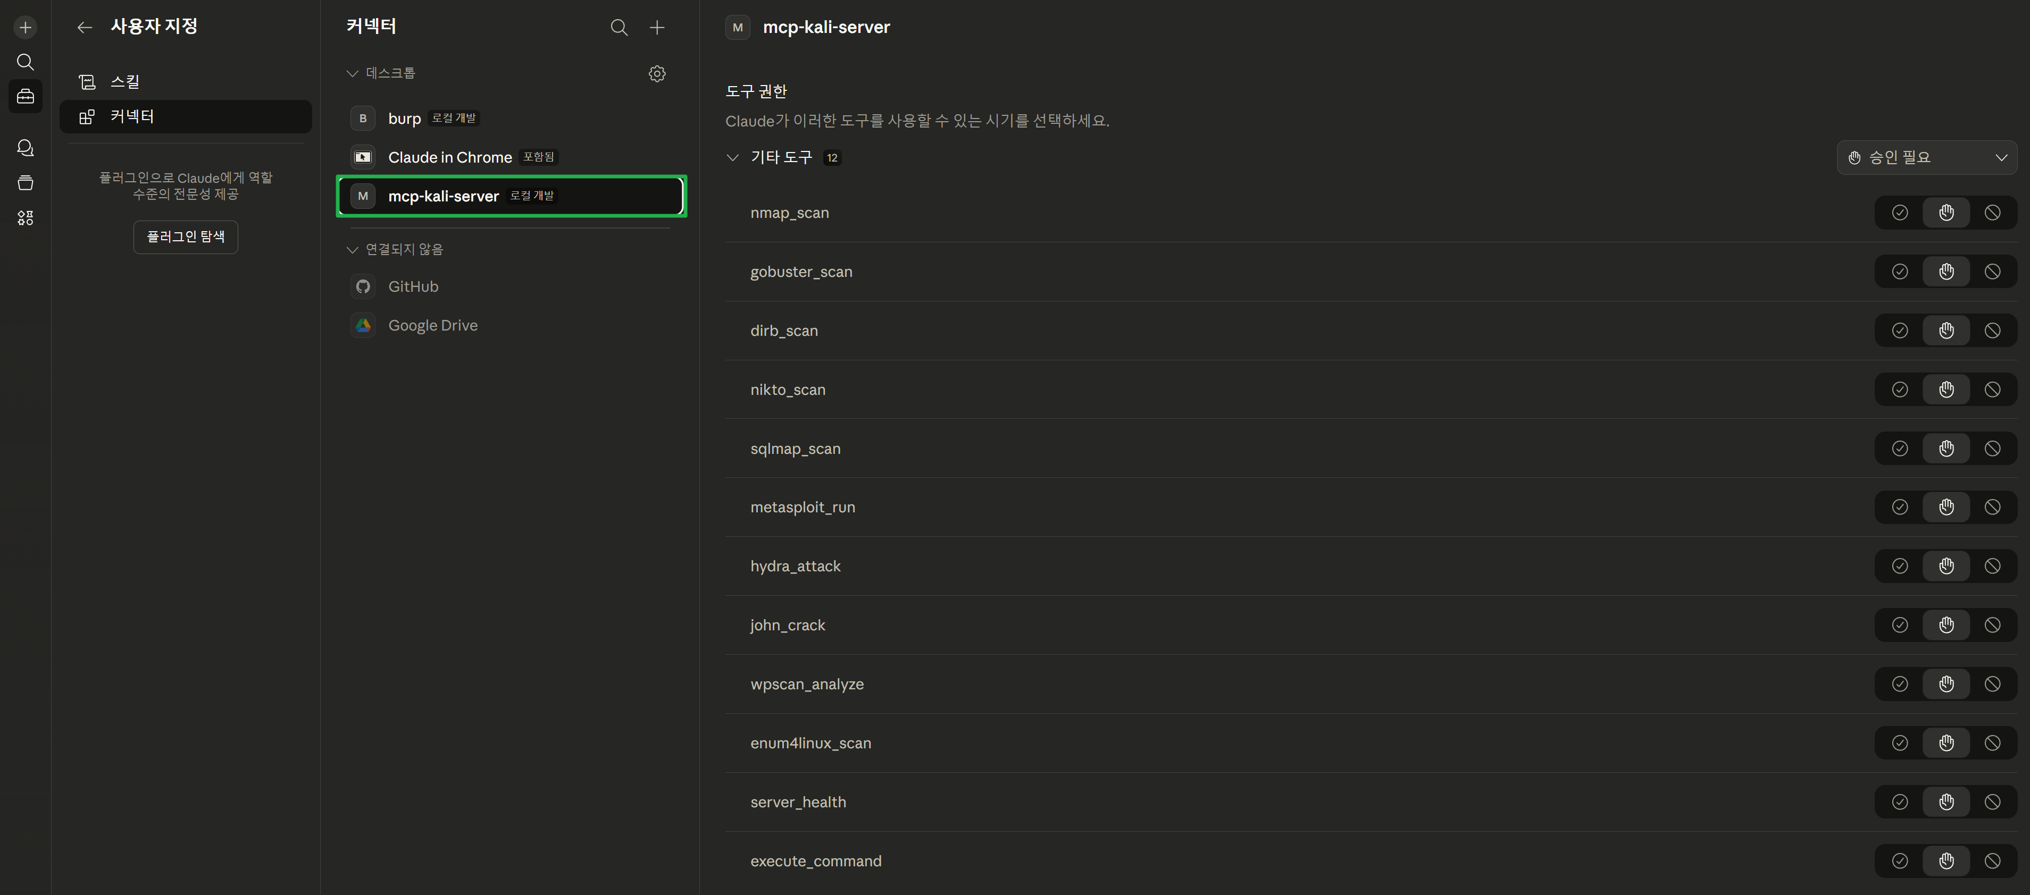The height and width of the screenshot is (895, 2030).
Task: Select the burp connector
Action: coord(404,118)
